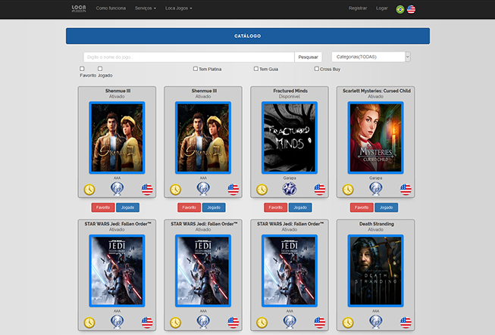
Task: Mark Scarlett Mysteries as Favorito
Action: pos(362,207)
